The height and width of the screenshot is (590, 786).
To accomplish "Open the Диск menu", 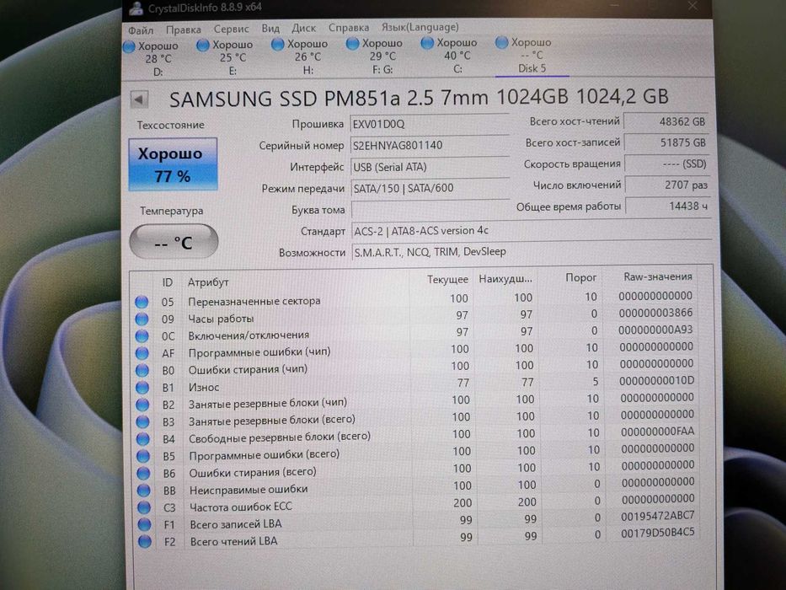I will [x=303, y=28].
